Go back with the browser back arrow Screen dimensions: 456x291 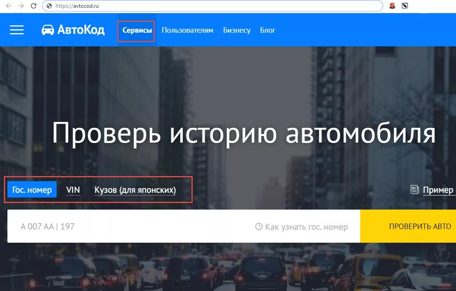9,6
